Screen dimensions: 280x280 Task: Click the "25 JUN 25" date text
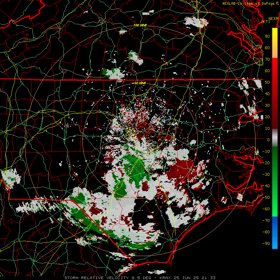pos(186,278)
